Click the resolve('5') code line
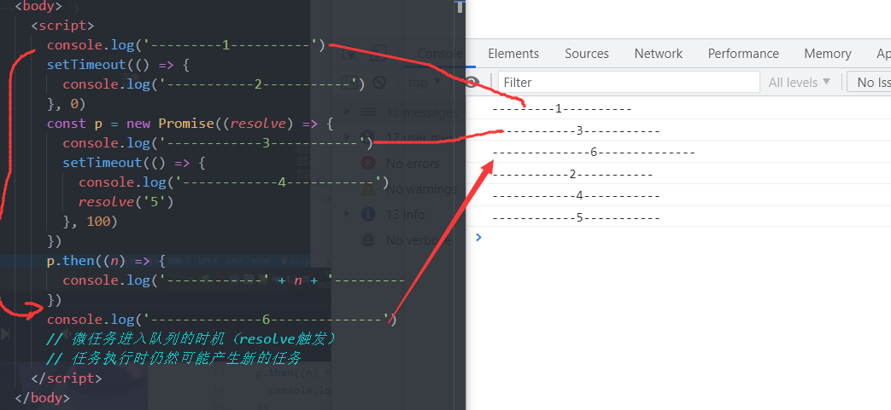 [126, 201]
